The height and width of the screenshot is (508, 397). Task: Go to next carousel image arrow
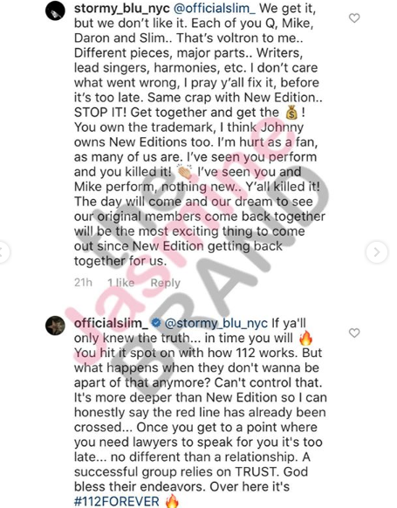point(377,251)
